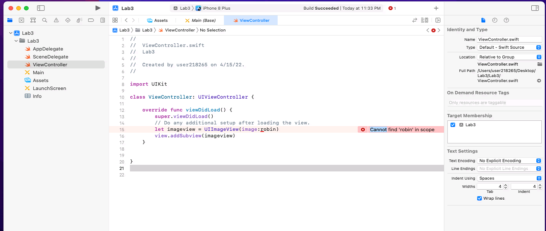This screenshot has height=231, width=546.
Task: Click the red error icon on line 15
Action: point(363,130)
